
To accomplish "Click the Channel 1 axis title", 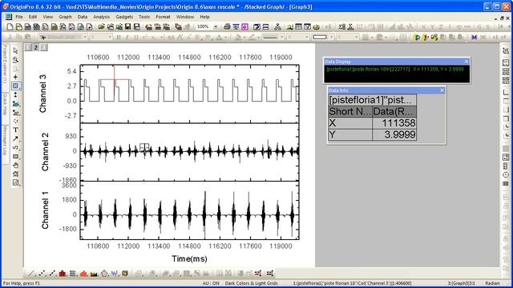I will point(45,210).
